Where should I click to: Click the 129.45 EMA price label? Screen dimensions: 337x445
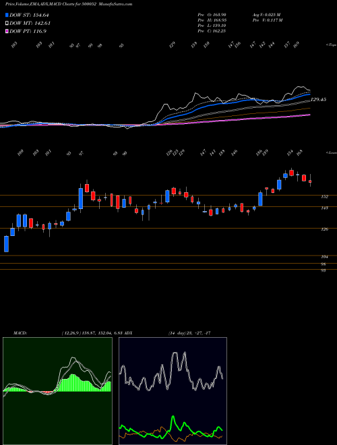coord(318,100)
